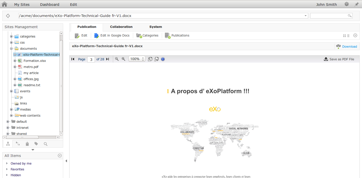
Task: Toggle the sidebar panel triangle below tree
Action: tap(33, 150)
